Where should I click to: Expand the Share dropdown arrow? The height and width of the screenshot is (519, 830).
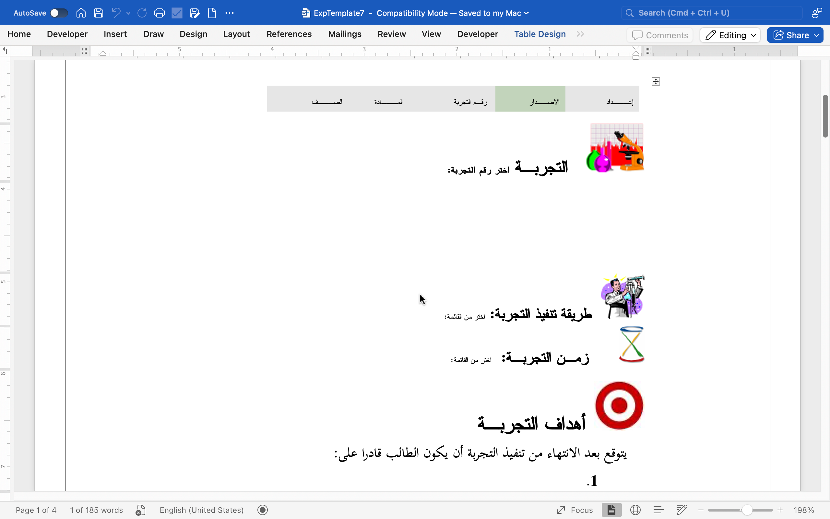click(x=817, y=35)
